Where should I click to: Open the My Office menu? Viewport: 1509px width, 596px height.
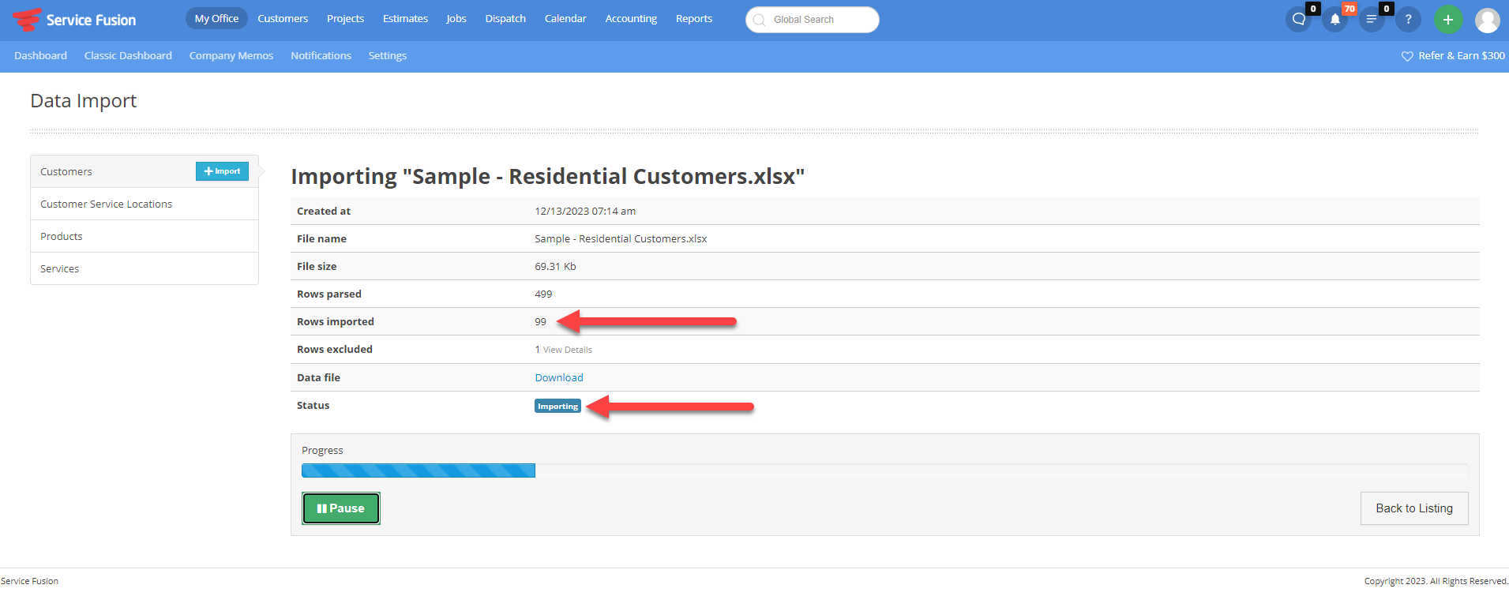216,18
